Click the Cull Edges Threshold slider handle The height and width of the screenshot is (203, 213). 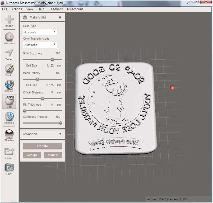pos(61,123)
